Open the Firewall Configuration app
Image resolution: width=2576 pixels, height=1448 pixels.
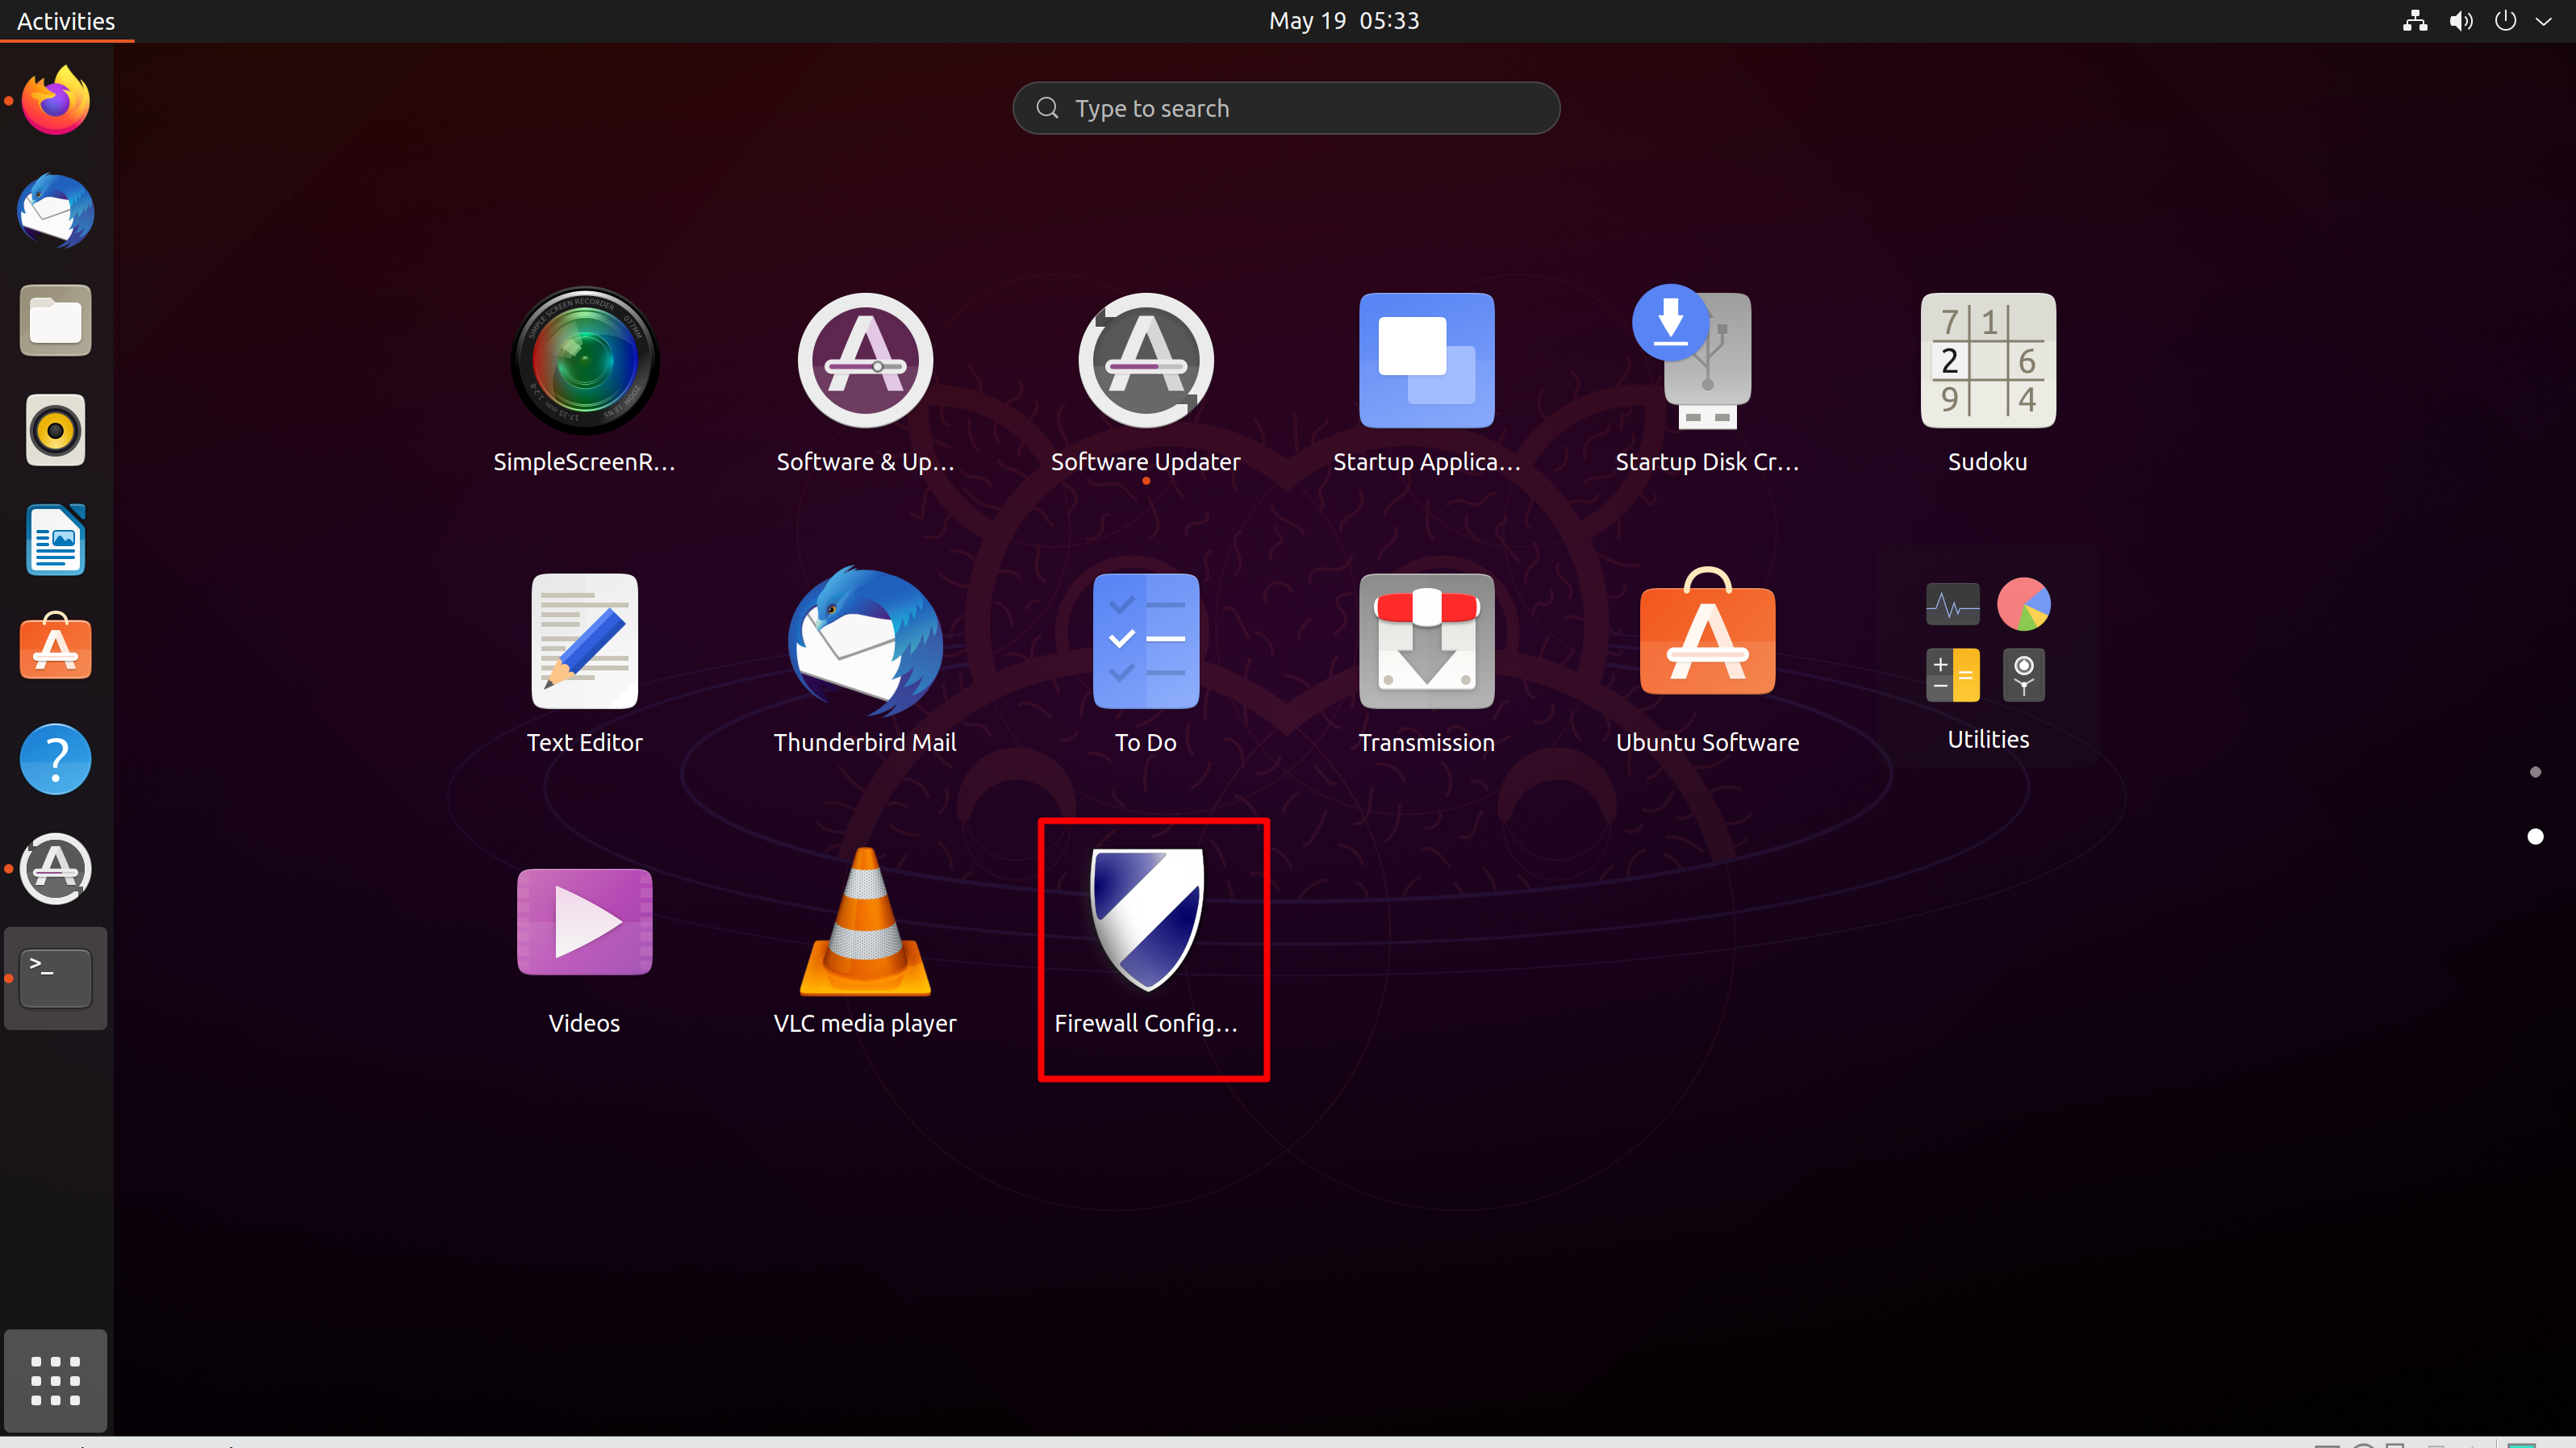pos(1146,920)
